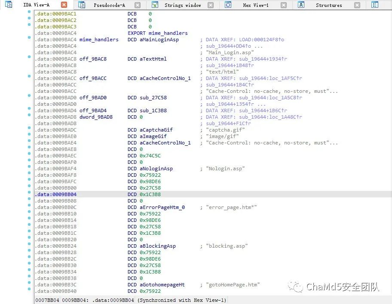Close the Hex View-1 tab

[284, 5]
